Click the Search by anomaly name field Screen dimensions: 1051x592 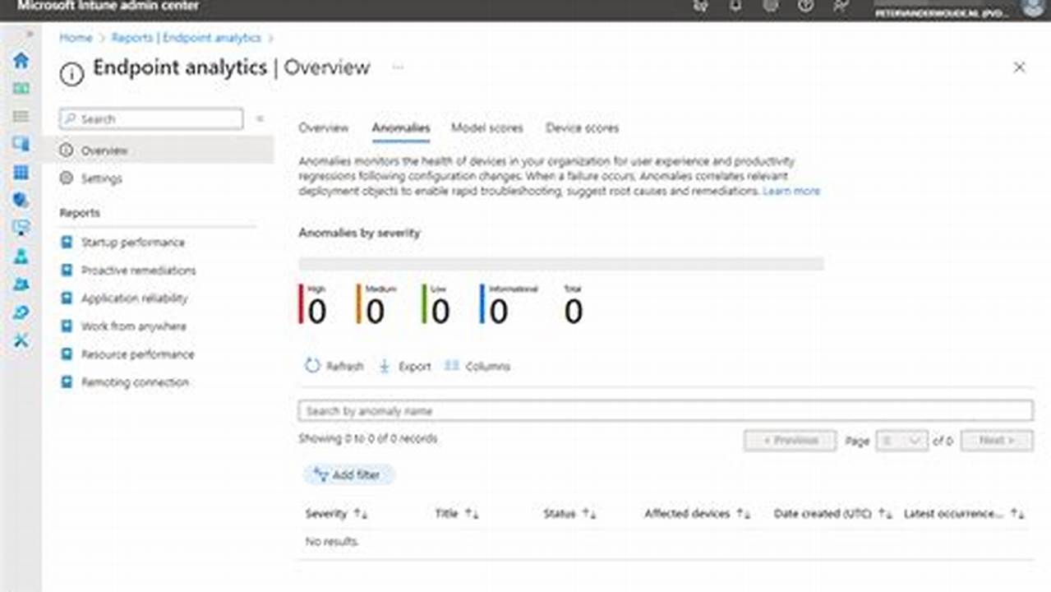coord(665,410)
